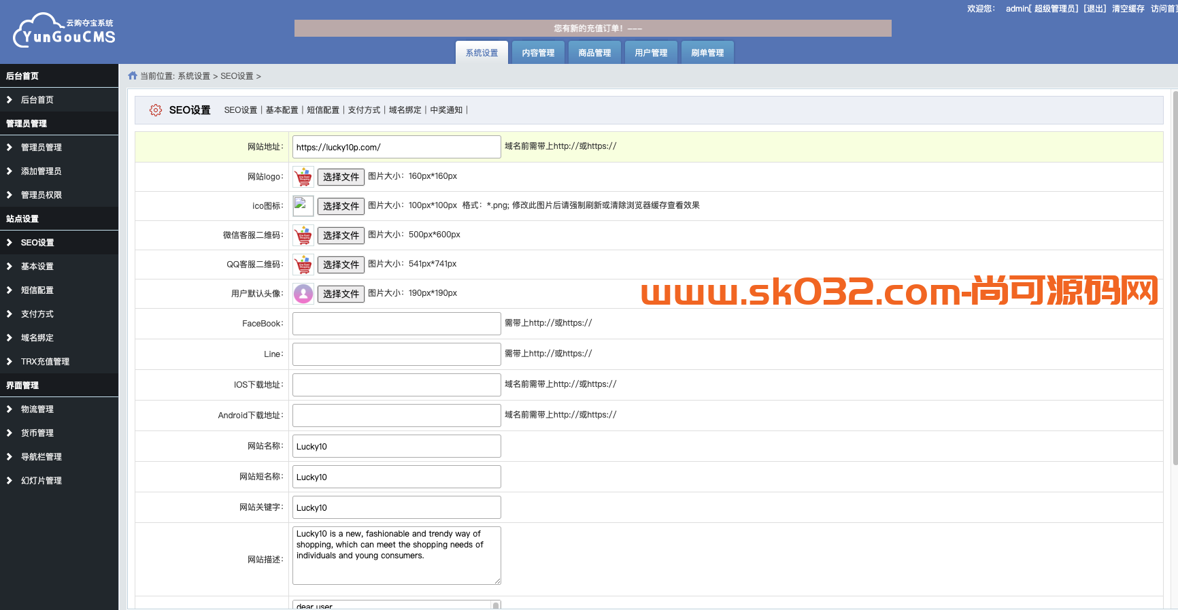Click chevron next to SEO设置 sidebar item

pyautogui.click(x=9, y=242)
